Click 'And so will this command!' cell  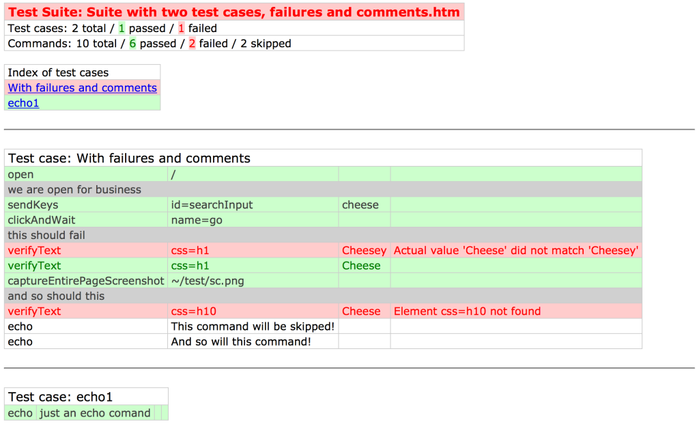pyautogui.click(x=253, y=341)
